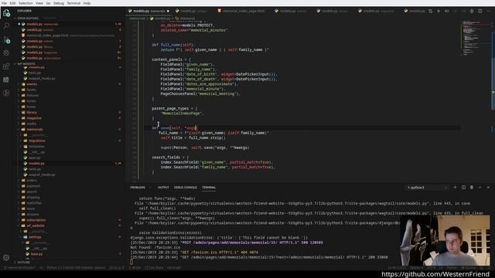The height and width of the screenshot is (278, 495).
Task: Split the terminal panel
Action: (463, 187)
